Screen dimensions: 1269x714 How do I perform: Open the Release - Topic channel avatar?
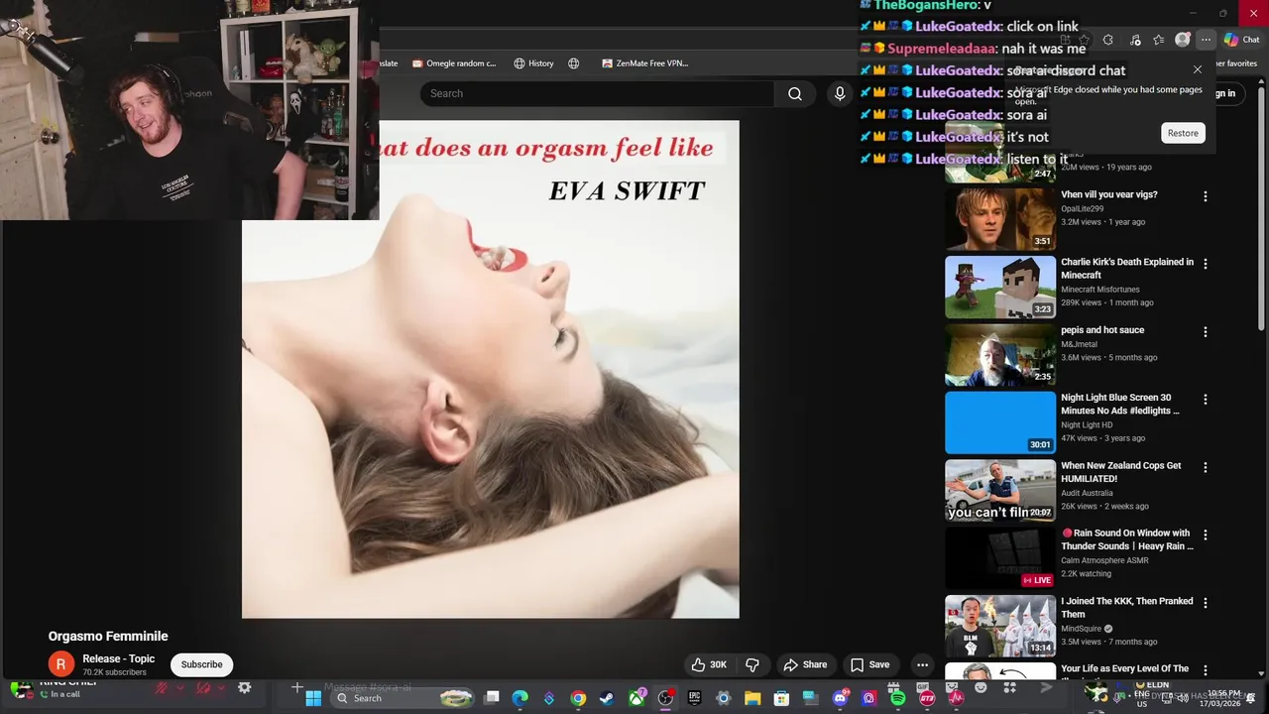pyautogui.click(x=60, y=664)
